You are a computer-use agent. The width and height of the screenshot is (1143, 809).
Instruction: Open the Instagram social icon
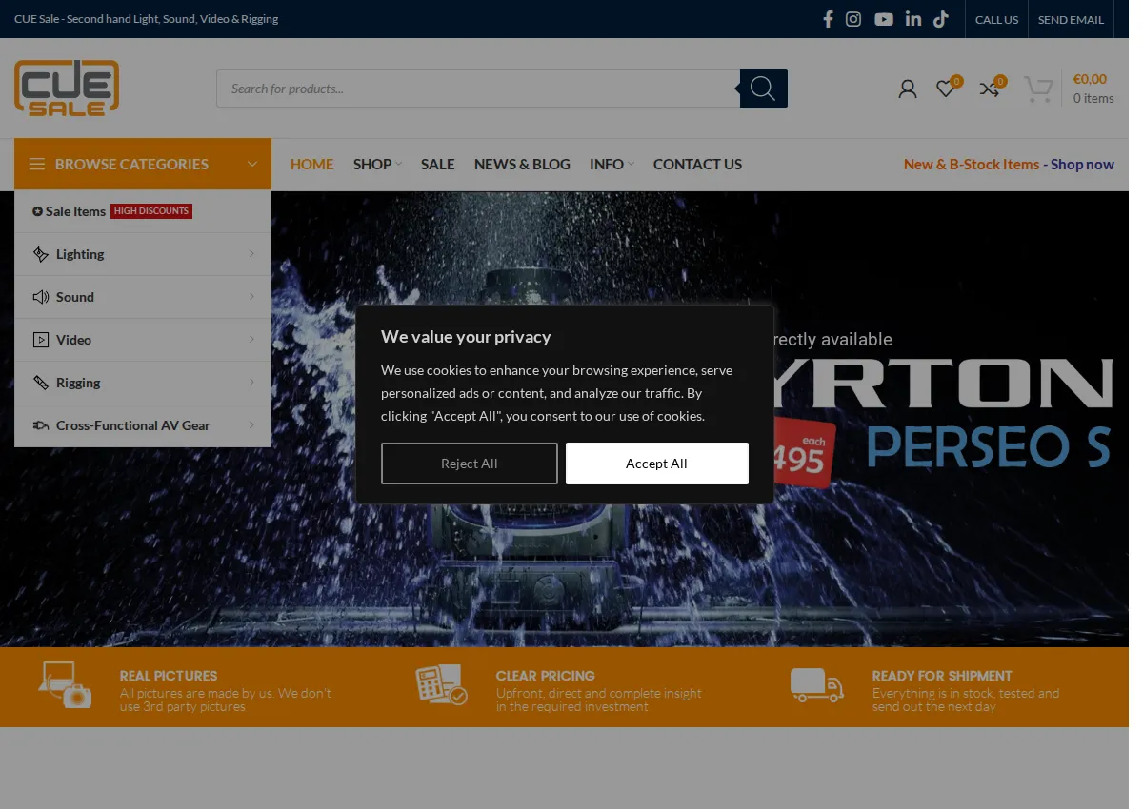coord(853,19)
